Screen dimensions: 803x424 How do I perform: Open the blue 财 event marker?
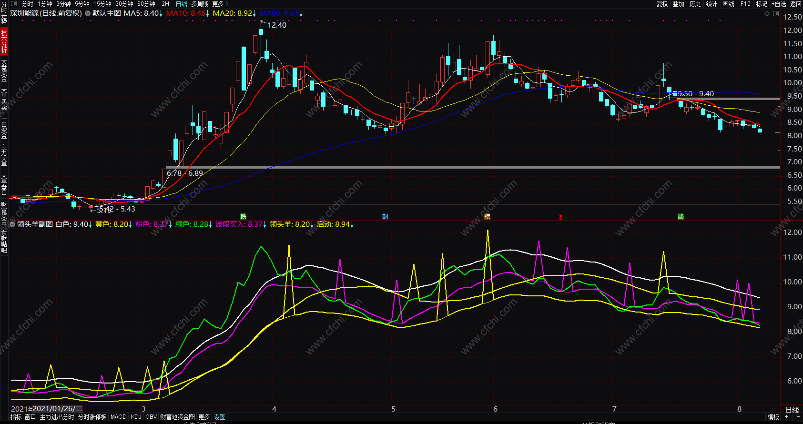point(385,217)
